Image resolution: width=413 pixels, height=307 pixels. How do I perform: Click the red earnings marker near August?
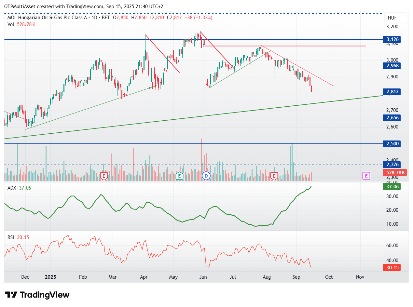pyautogui.click(x=274, y=176)
